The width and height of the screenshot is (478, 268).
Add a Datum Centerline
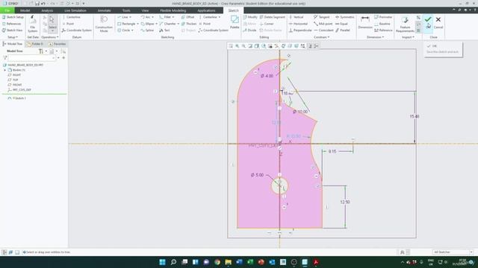pos(72,17)
